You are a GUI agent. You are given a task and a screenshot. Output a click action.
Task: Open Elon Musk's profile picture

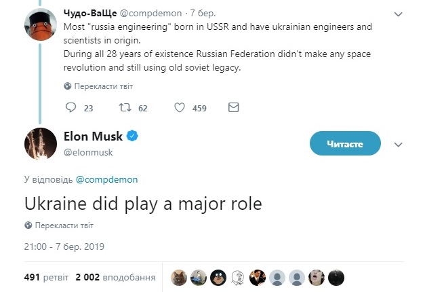click(x=40, y=143)
